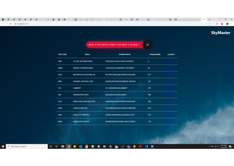This screenshot has width=234, height=166.
Task: Select the METROPOLITAN WAYNE CO name cell
Action: 84,75
